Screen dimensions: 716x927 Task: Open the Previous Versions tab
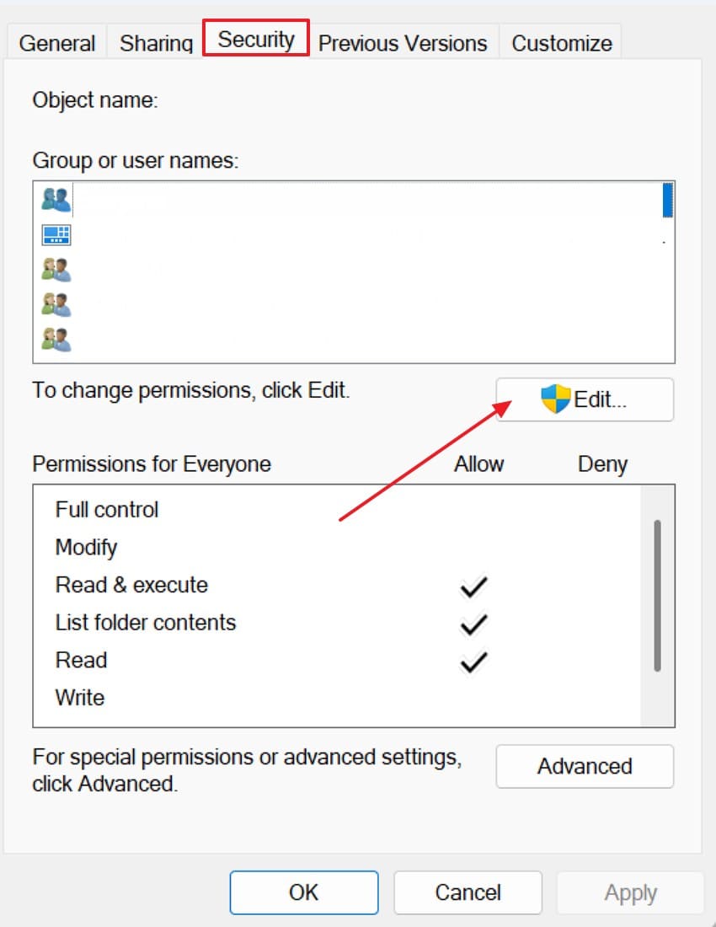pos(403,43)
